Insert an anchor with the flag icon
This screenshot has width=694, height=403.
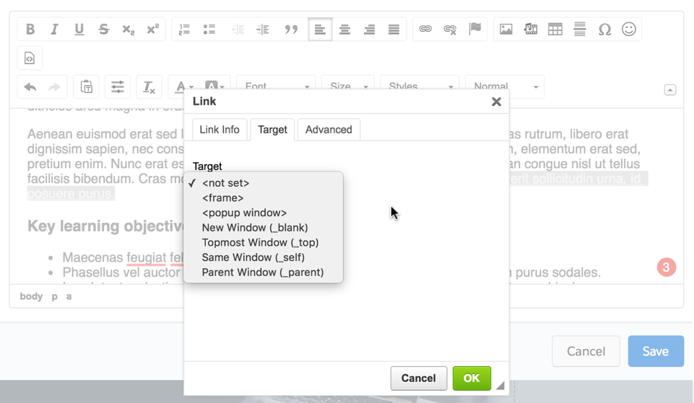click(474, 30)
